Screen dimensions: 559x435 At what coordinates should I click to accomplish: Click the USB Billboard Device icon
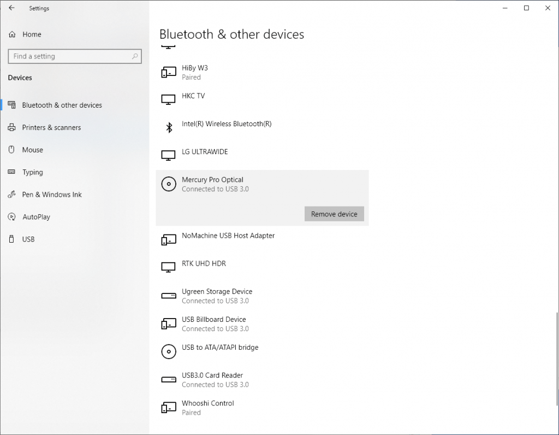pos(169,324)
